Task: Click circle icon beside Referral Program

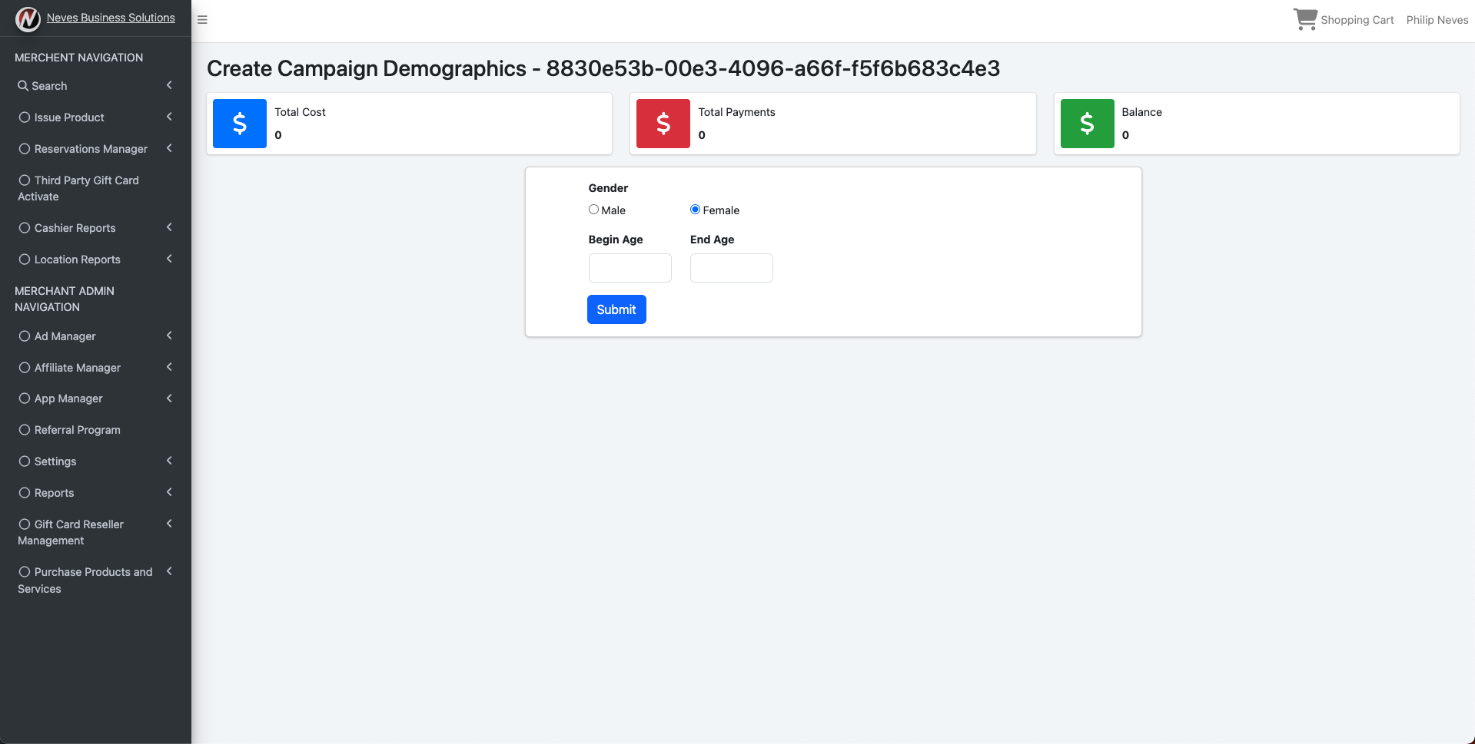Action: [25, 430]
